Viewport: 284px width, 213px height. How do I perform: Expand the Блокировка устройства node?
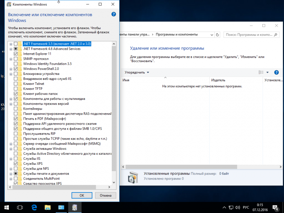pyautogui.click(x=11, y=74)
